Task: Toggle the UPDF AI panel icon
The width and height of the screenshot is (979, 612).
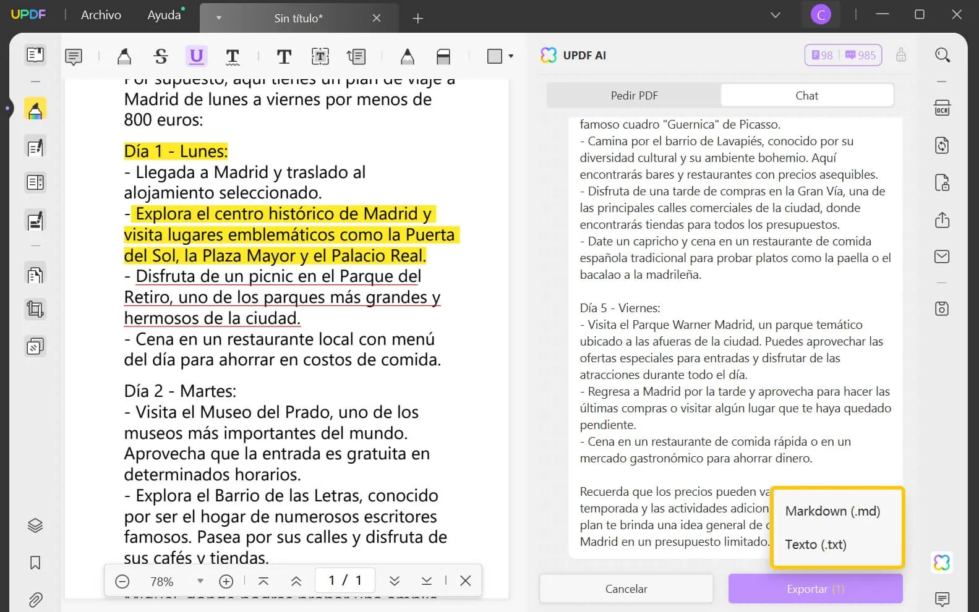Action: 942,563
